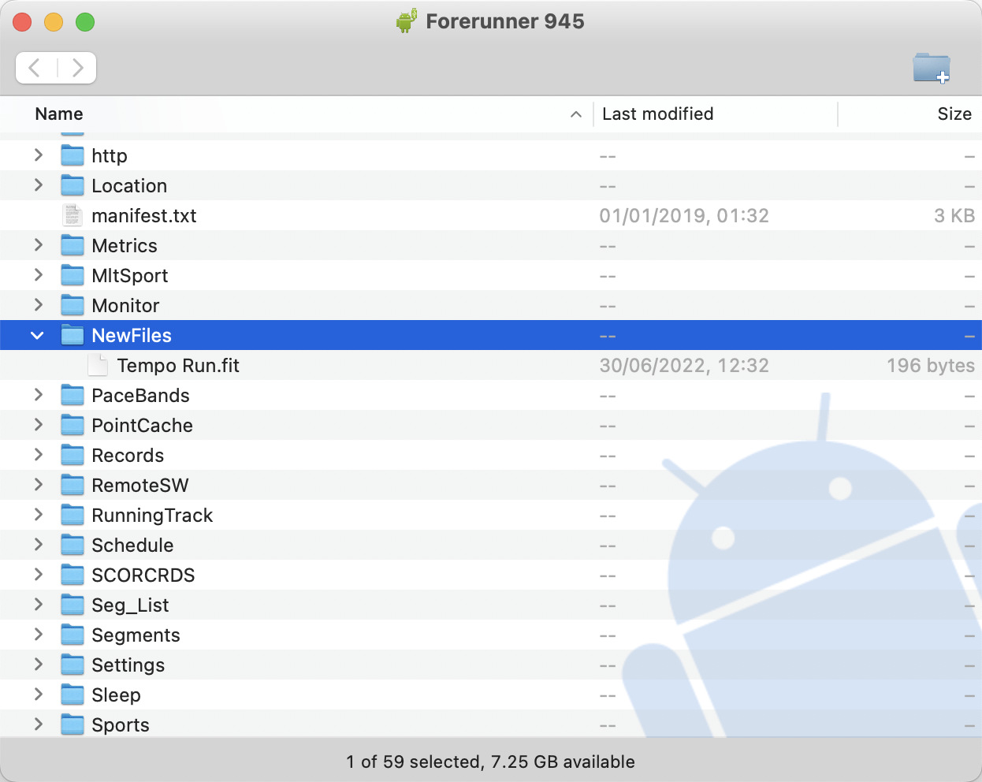Image resolution: width=982 pixels, height=782 pixels.
Task: Expand the MltSport folder
Action: [38, 275]
